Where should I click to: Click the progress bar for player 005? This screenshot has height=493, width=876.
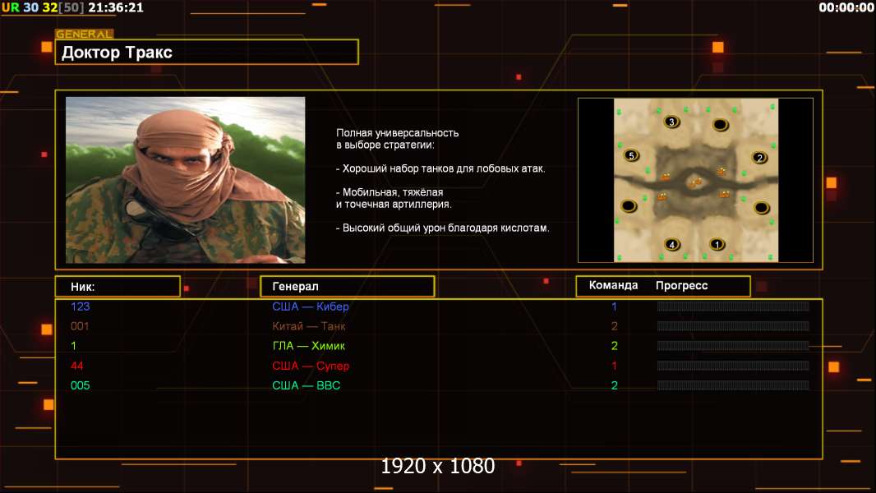[733, 385]
